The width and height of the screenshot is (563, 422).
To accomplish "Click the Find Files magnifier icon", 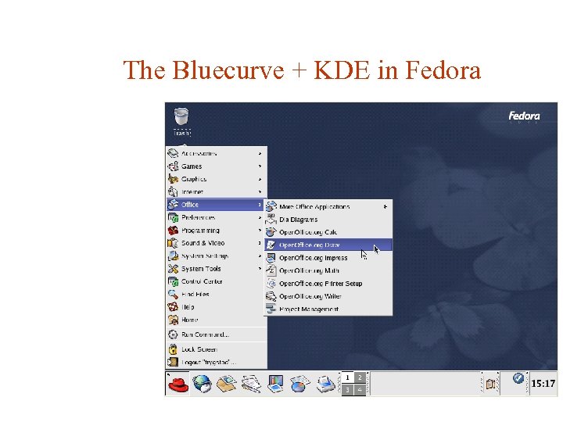I will [x=173, y=295].
